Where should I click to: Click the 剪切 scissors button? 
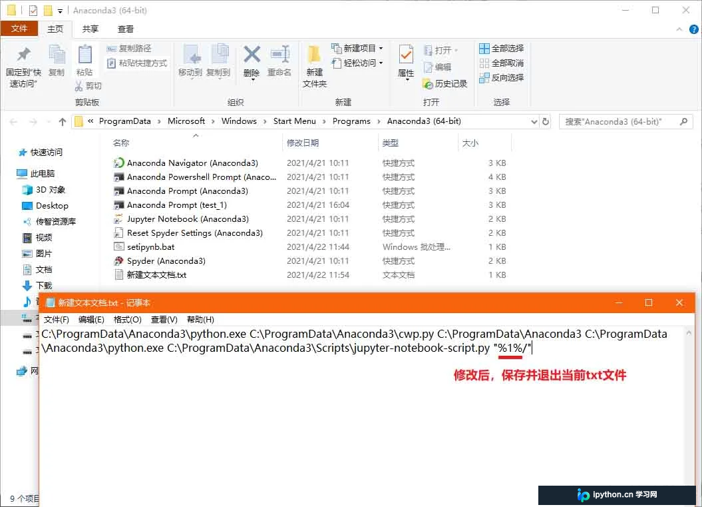click(x=88, y=86)
